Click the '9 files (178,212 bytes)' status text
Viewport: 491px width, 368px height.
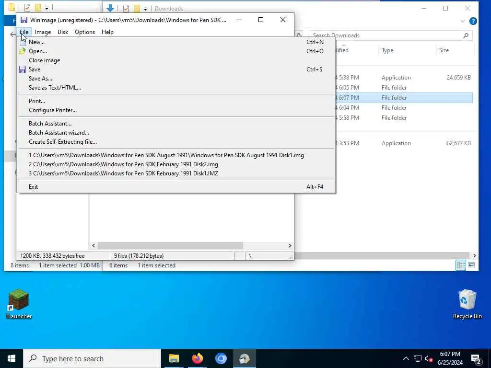pos(139,256)
